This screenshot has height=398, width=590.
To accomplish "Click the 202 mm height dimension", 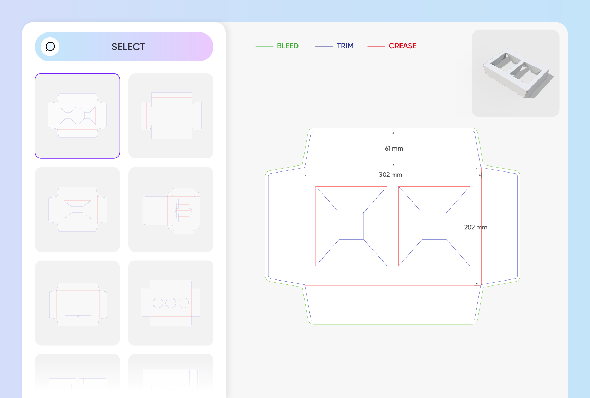I will (476, 227).
